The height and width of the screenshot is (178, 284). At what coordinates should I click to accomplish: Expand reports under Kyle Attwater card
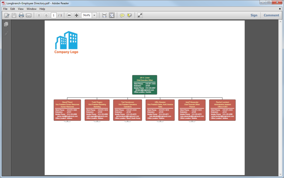click(160, 121)
